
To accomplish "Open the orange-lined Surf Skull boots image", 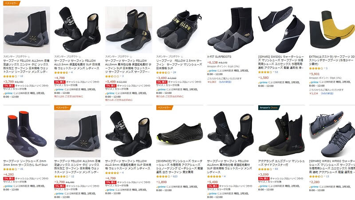I will click(x=27, y=134).
